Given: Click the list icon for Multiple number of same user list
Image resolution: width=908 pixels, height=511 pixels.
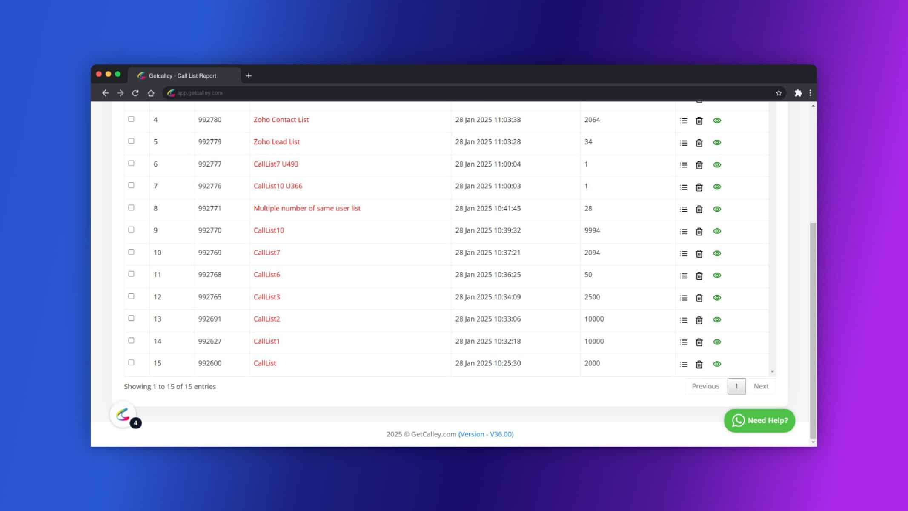Looking at the screenshot, I should coord(684,209).
